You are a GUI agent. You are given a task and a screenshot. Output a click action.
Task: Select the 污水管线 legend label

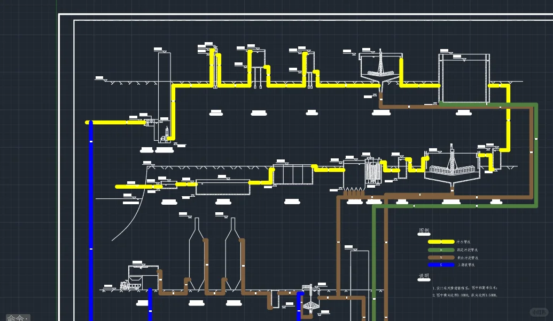click(463, 242)
